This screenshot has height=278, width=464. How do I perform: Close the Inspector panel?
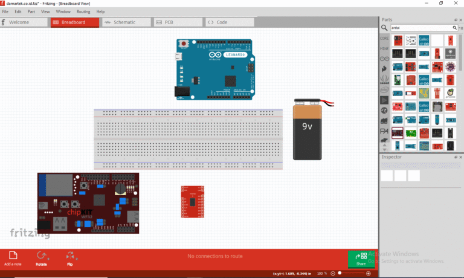coord(461,157)
